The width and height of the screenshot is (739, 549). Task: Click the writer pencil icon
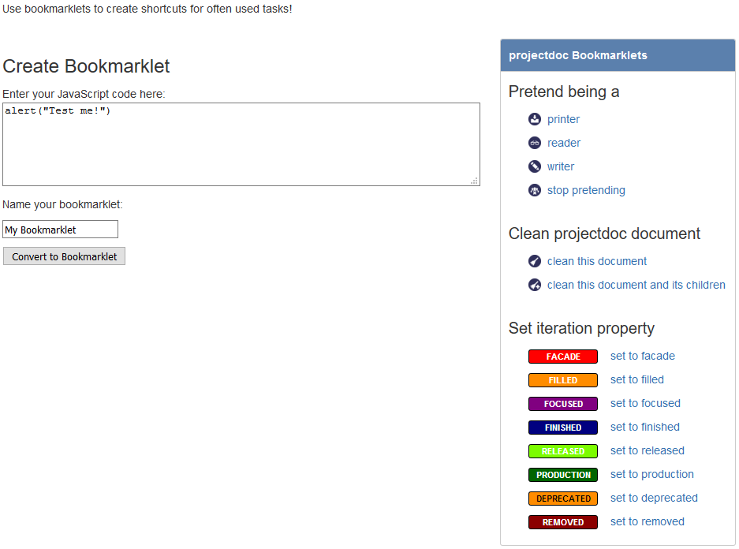[535, 166]
